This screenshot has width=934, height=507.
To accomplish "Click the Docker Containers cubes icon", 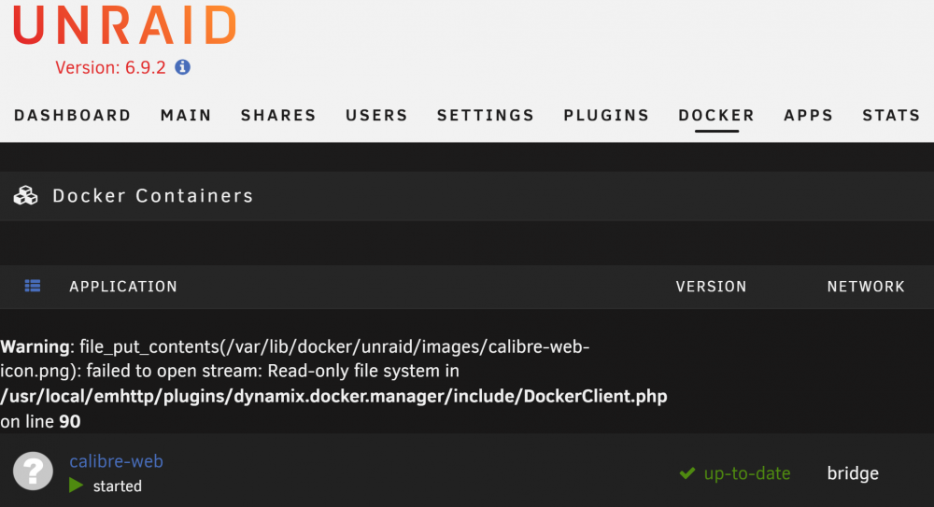I will coord(25,195).
